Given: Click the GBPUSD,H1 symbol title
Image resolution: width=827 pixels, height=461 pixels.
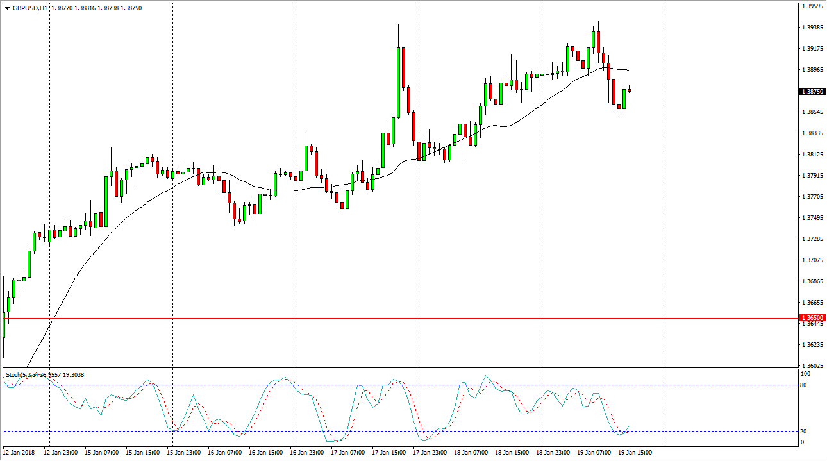Looking at the screenshot, I should click(29, 8).
